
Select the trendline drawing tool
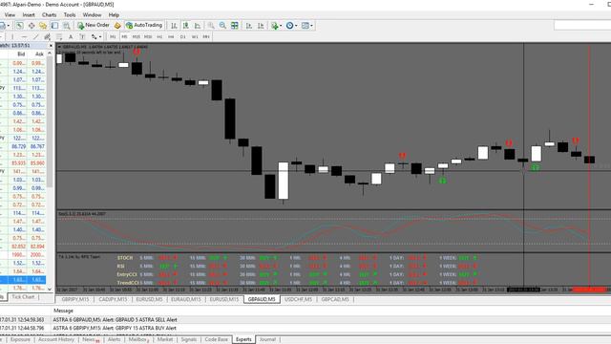(36, 36)
